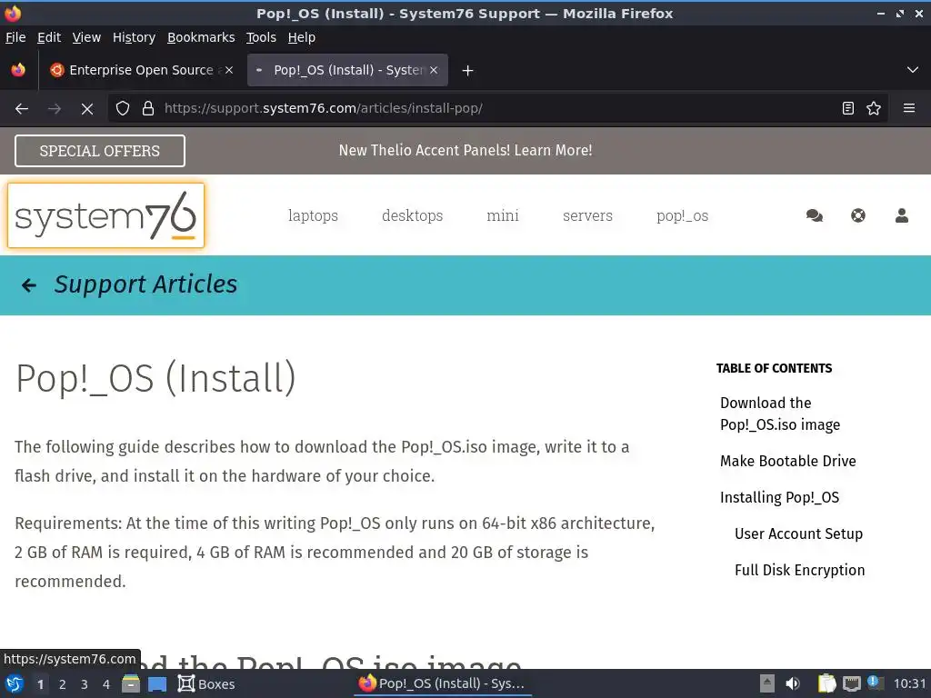Image resolution: width=931 pixels, height=698 pixels.
Task: Switch to workspace 1
Action: pyautogui.click(x=40, y=684)
